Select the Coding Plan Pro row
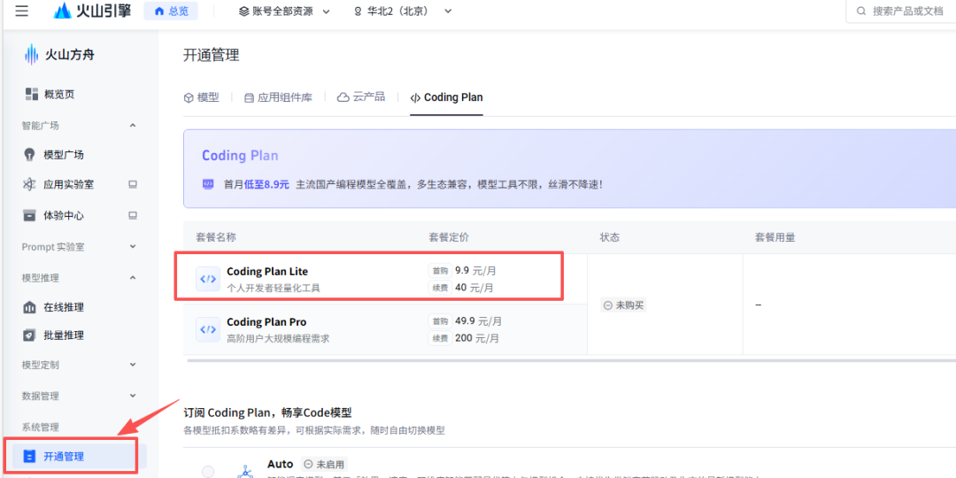The height and width of the screenshot is (478, 956). [385, 329]
